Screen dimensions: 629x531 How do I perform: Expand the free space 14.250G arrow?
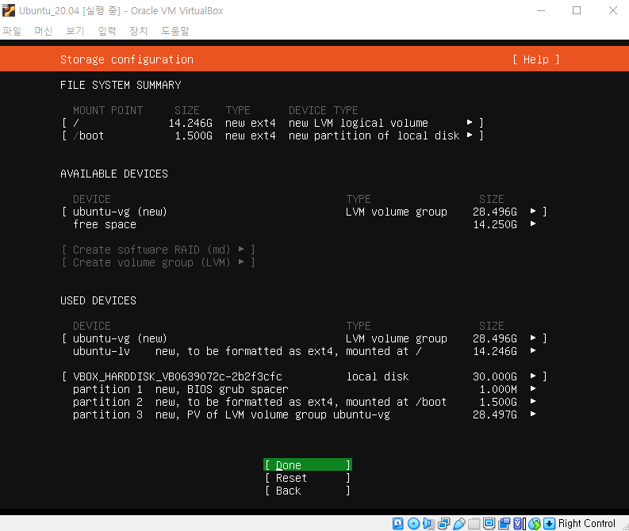coord(533,224)
